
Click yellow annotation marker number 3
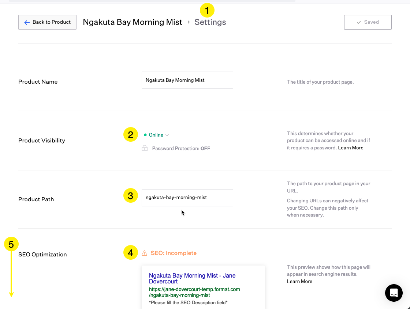(131, 196)
